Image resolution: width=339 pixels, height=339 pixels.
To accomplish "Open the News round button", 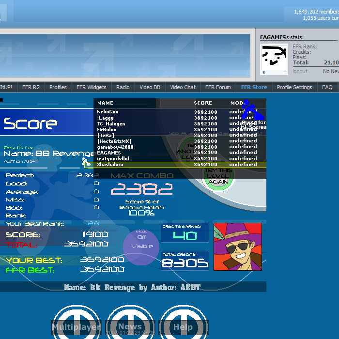I will point(130,322).
